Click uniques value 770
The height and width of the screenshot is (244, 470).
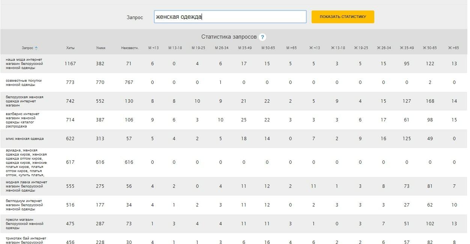pos(100,82)
